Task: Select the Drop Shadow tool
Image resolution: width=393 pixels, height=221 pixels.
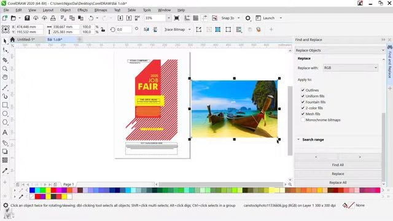Action: pyautogui.click(x=5, y=152)
